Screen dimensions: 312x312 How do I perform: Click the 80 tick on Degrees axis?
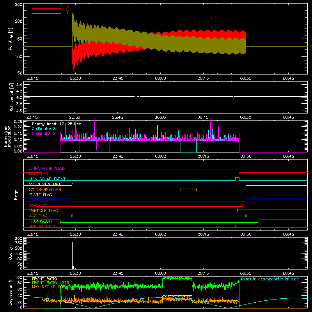point(20,283)
